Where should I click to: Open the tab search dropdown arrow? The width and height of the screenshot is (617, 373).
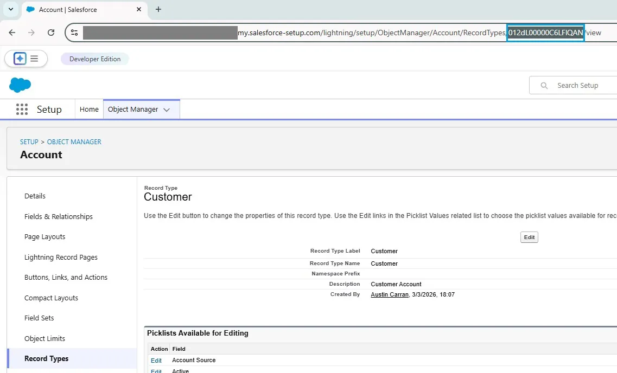pos(11,9)
